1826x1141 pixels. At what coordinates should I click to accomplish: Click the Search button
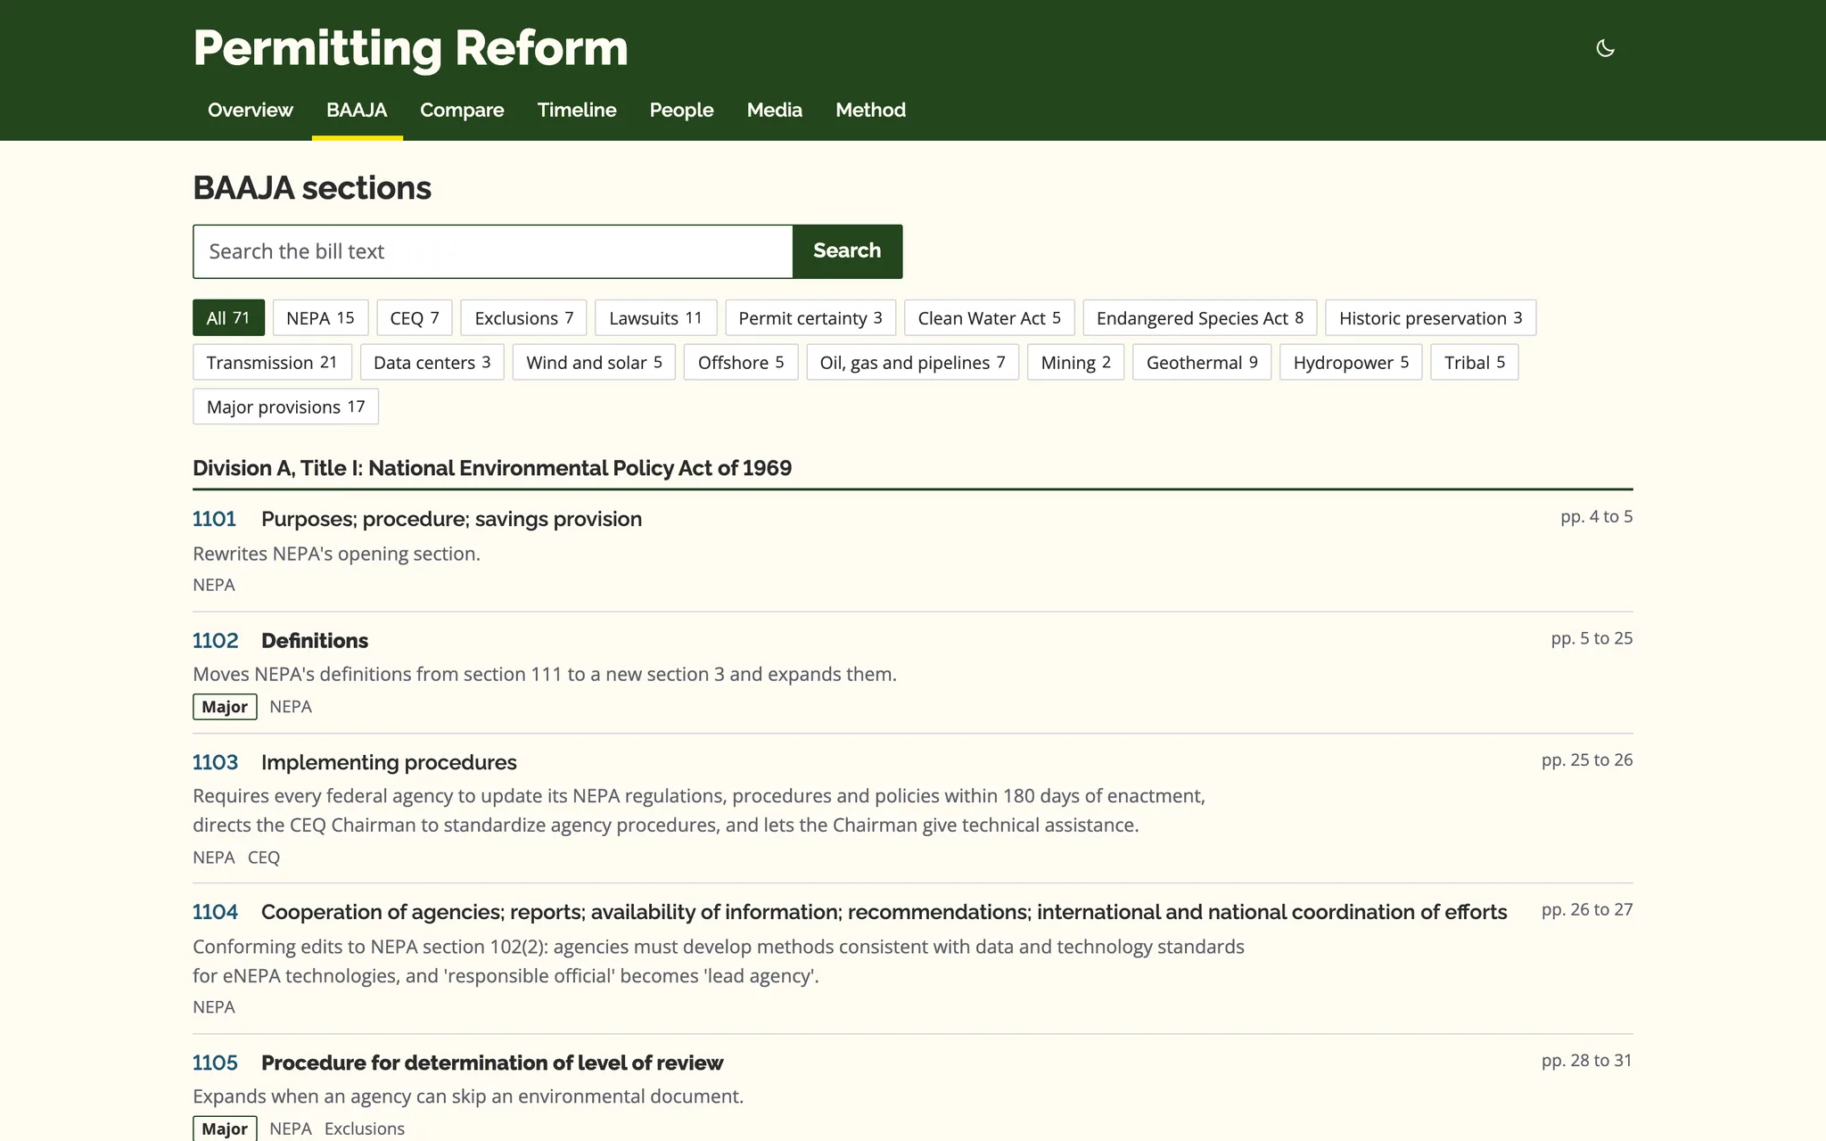(x=847, y=251)
